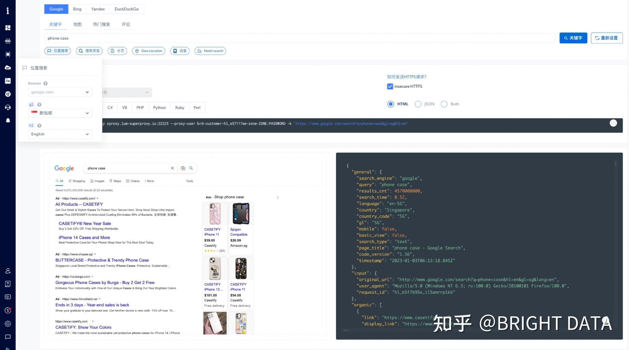
Task: Open the help question-mark icon in sidebar
Action: click(8, 284)
